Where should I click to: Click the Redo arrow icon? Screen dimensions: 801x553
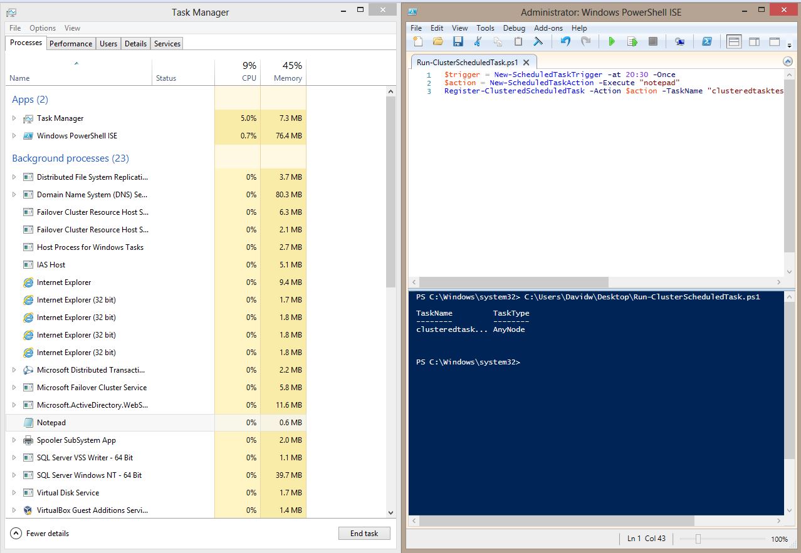pyautogui.click(x=586, y=42)
